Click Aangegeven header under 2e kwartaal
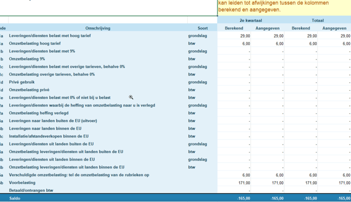The width and height of the screenshot is (351, 202). click(x=267, y=28)
